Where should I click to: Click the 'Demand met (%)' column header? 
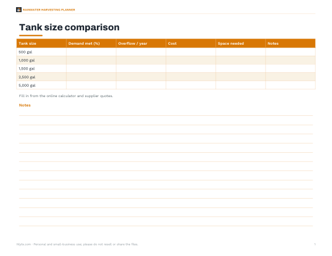[91, 43]
